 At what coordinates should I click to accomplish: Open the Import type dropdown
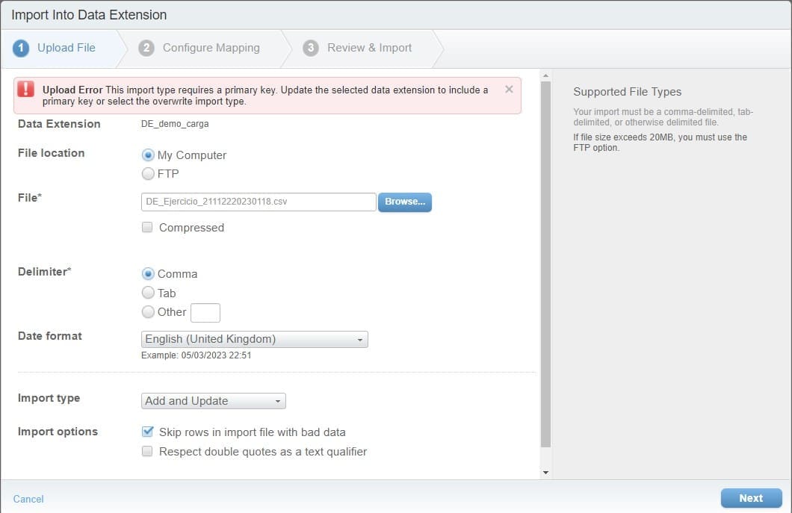coord(214,401)
